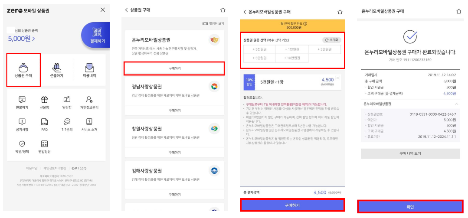Add a +3만원권 voucher
Viewport: 468px width, 218px height.
[x=324, y=49]
